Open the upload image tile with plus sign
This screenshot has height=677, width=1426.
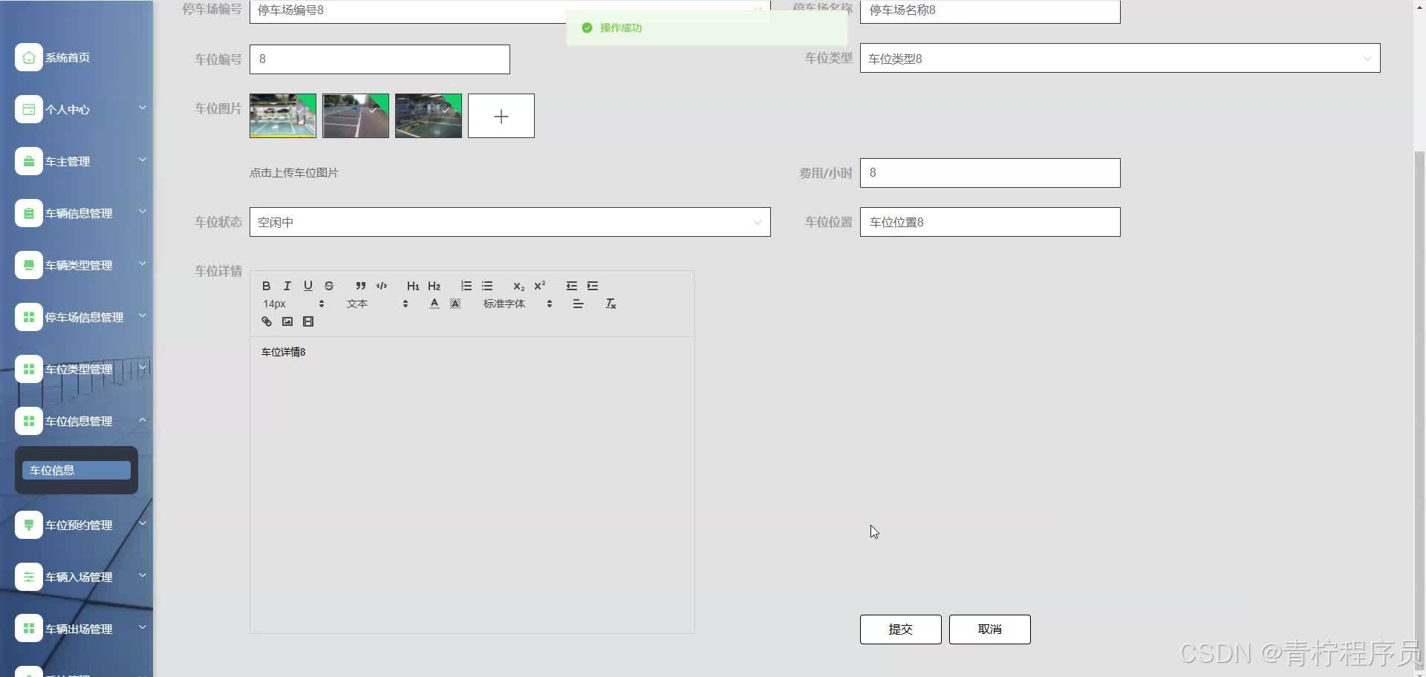pos(501,116)
